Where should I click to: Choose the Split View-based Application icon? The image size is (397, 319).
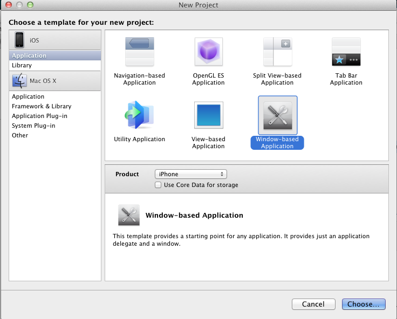click(x=277, y=52)
